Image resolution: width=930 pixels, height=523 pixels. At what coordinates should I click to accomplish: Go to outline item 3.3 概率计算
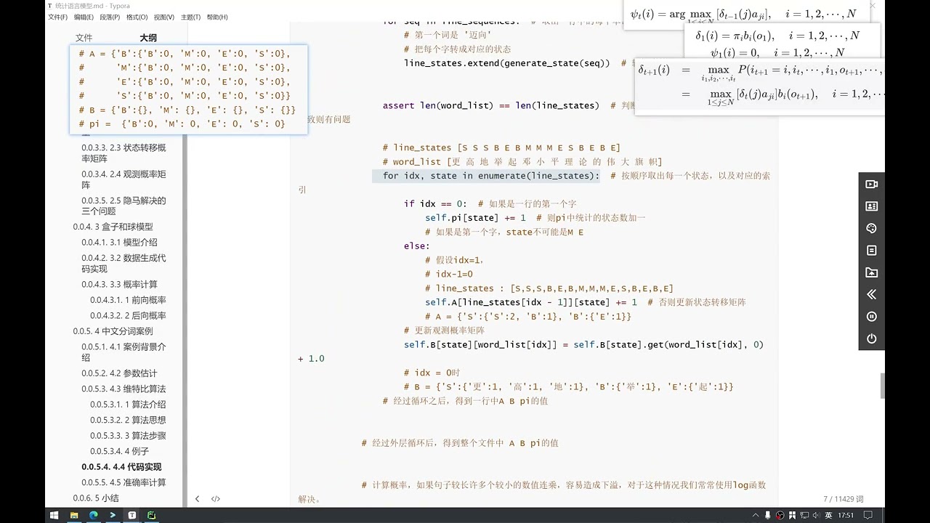point(119,285)
